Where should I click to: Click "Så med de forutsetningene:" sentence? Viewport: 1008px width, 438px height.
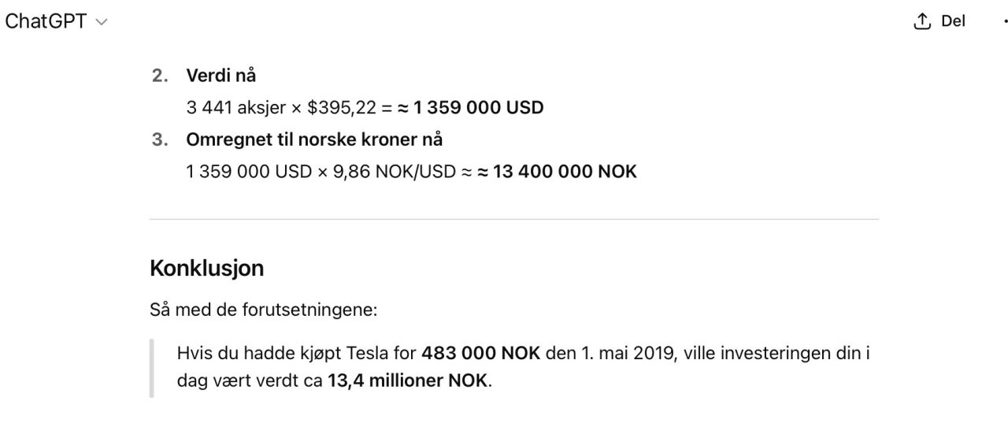tap(264, 310)
